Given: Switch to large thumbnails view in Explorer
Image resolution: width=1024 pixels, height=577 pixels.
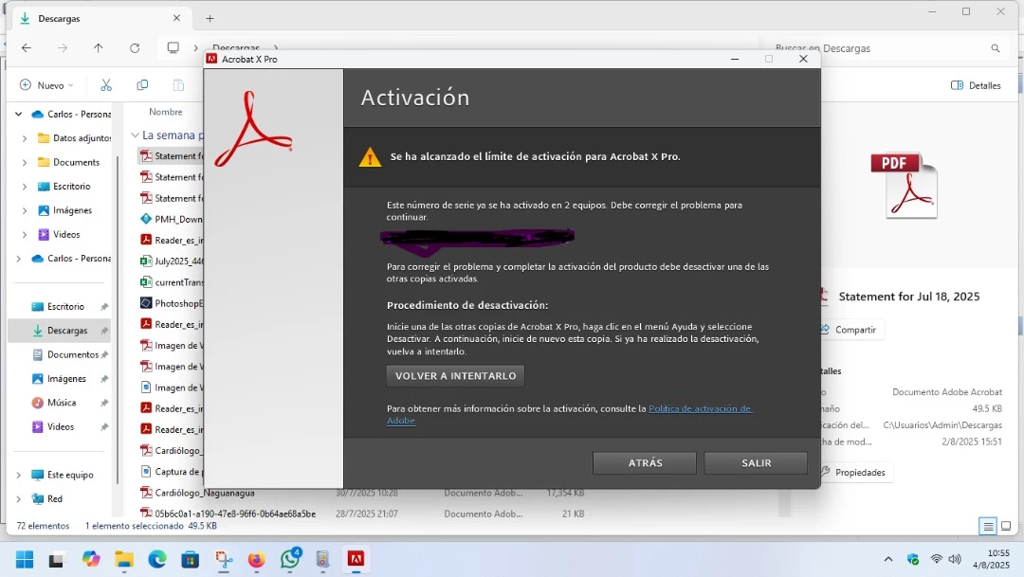Looking at the screenshot, I should coord(1006,526).
